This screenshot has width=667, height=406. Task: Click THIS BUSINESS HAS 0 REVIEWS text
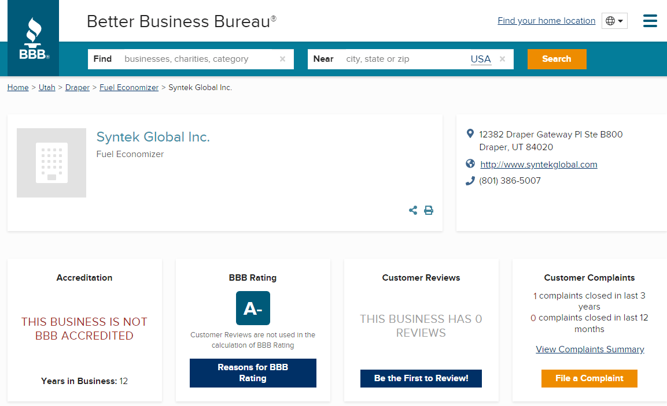tap(421, 326)
